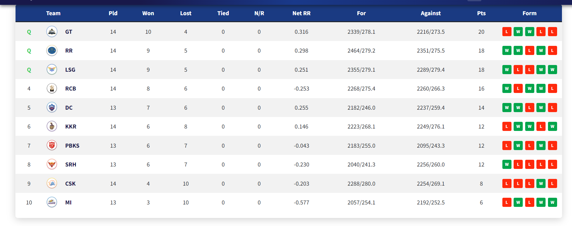Click the first form badge (L) in GT row
Image resolution: width=572 pixels, height=226 pixels.
[x=507, y=32]
